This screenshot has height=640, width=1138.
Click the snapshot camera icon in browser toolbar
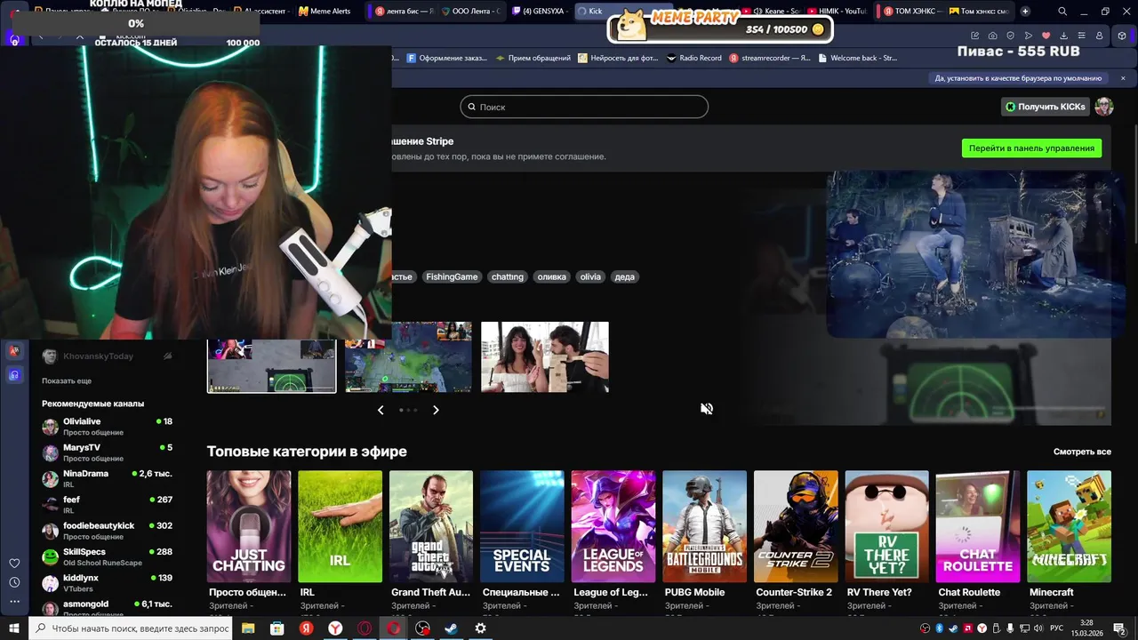coord(992,36)
